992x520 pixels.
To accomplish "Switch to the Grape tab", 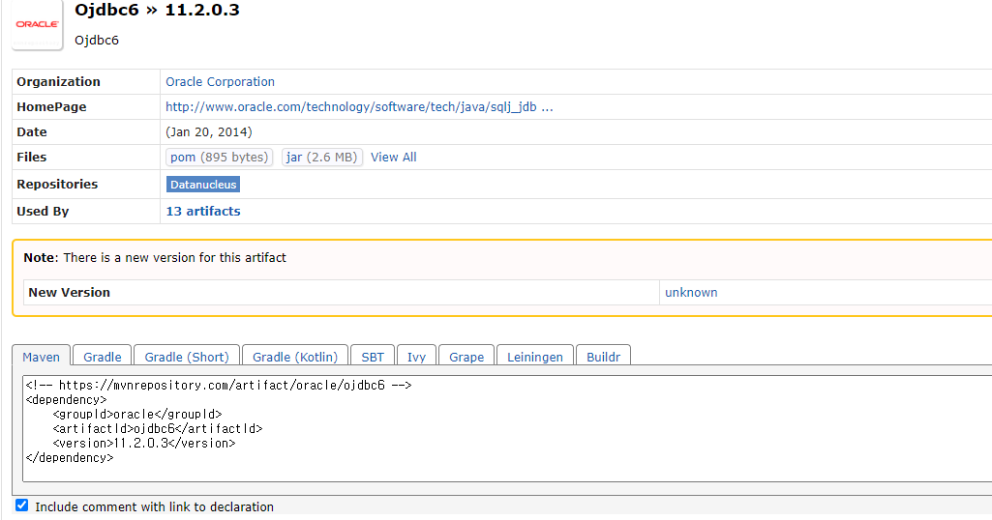I will 466,357.
